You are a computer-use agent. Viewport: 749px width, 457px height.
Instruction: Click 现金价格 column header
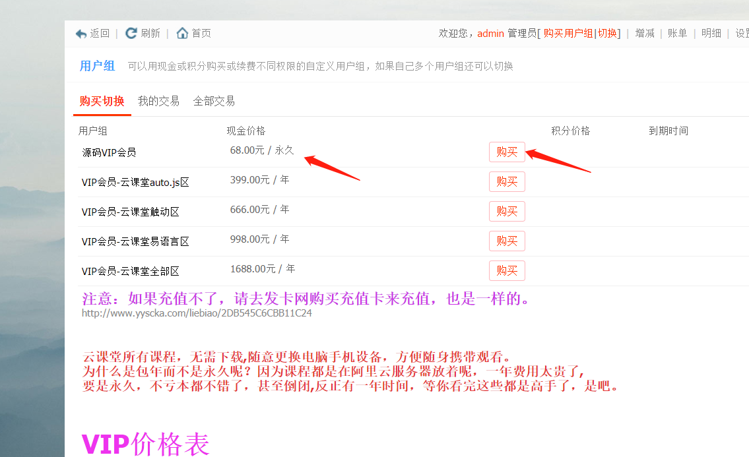[x=246, y=131]
